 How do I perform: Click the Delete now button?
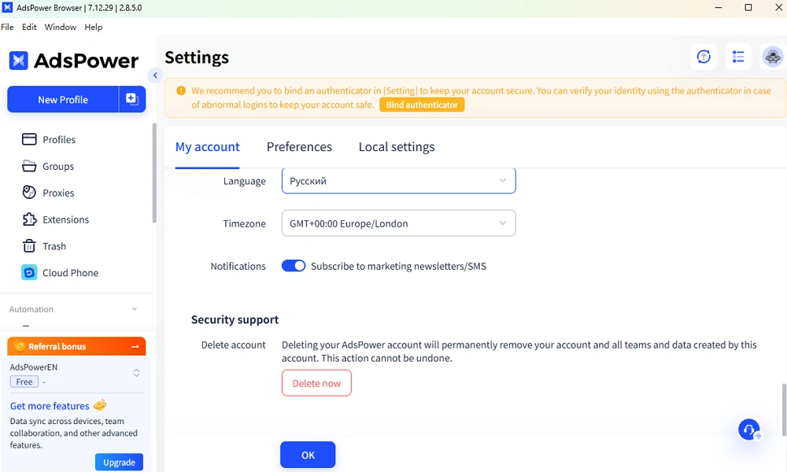tap(316, 383)
